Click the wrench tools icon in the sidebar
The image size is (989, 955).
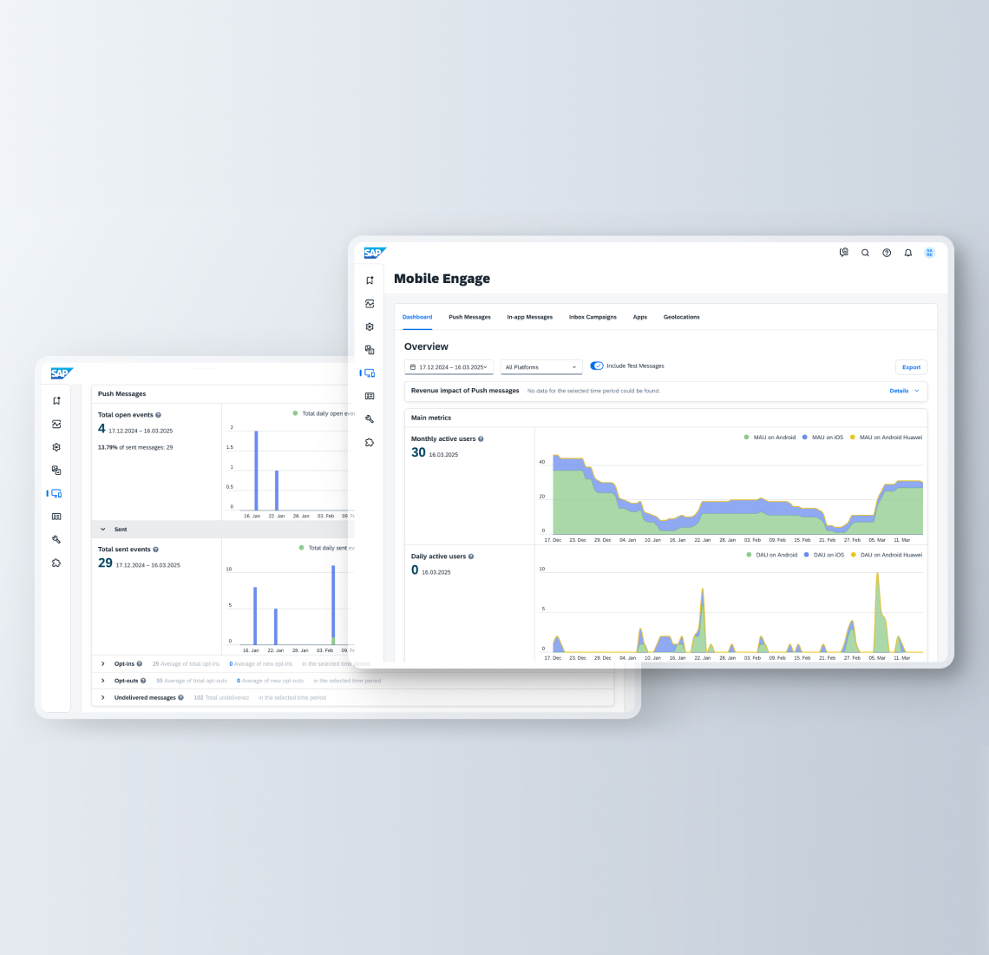[x=369, y=418]
